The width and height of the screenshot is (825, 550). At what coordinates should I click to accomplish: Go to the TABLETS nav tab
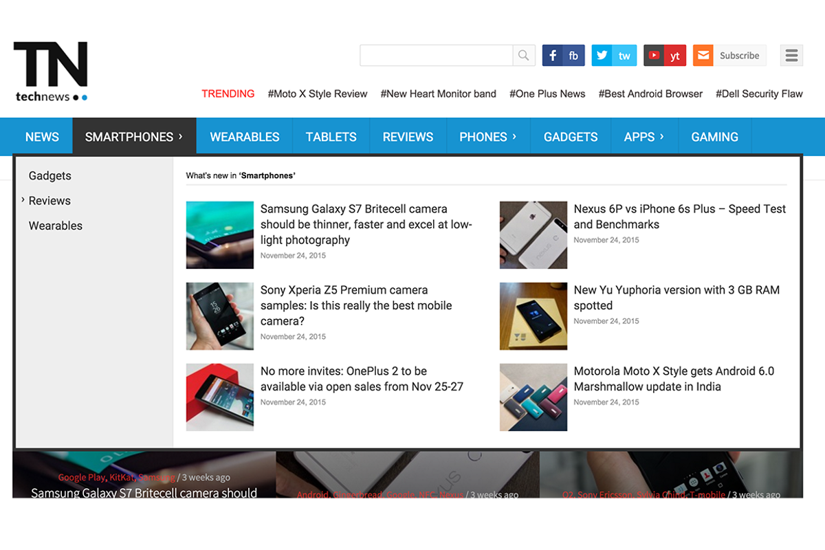point(331,137)
